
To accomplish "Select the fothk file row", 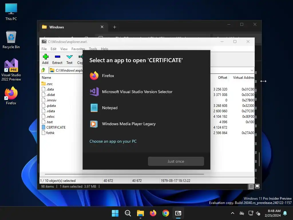I will (48, 133).
